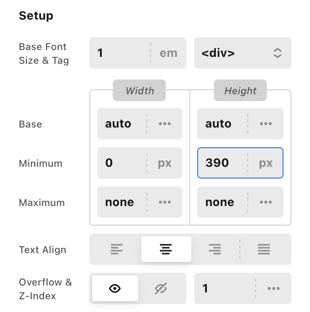Click the Width column header
Image resolution: width=310 pixels, height=312 pixels.
[x=139, y=91]
